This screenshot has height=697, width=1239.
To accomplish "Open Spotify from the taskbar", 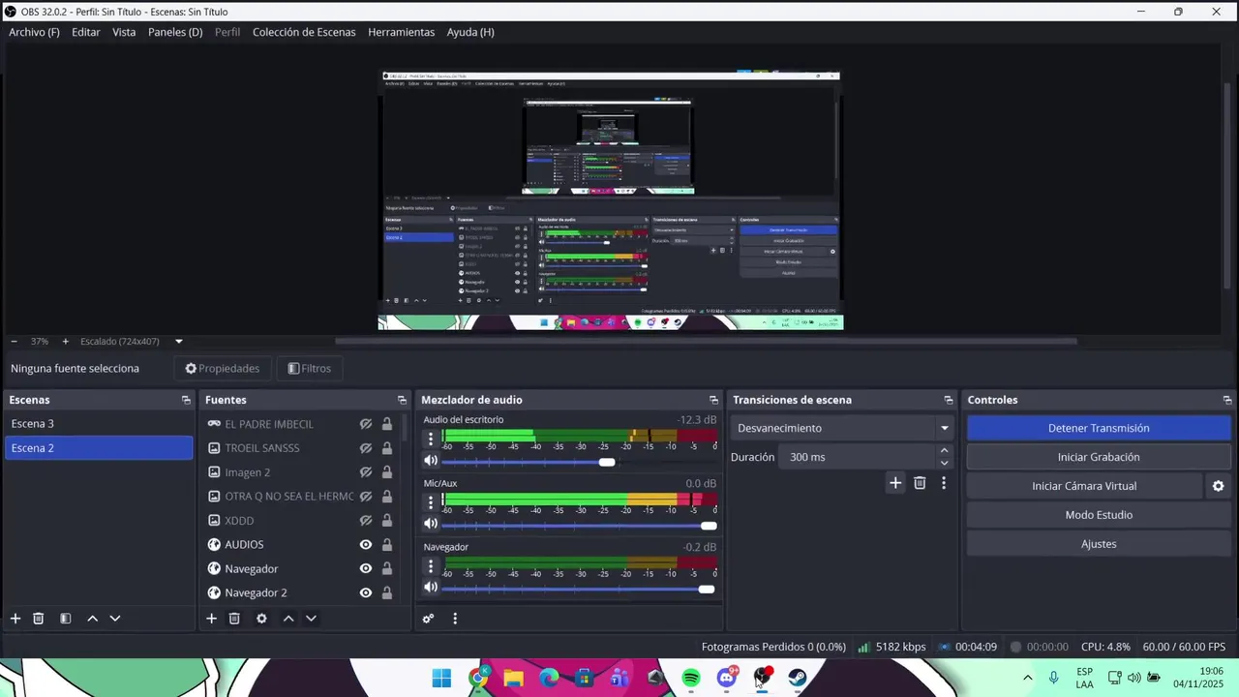I will tap(691, 678).
